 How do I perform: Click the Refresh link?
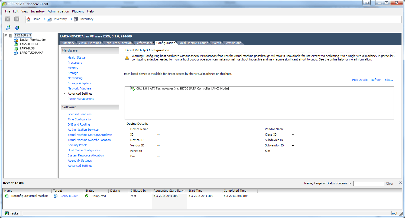(376, 80)
